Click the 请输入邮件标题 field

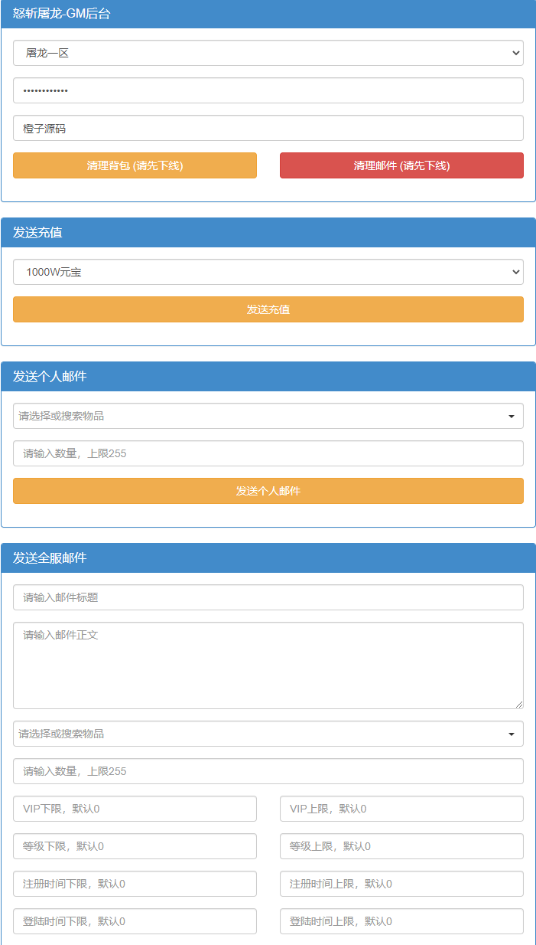pyautogui.click(x=268, y=597)
